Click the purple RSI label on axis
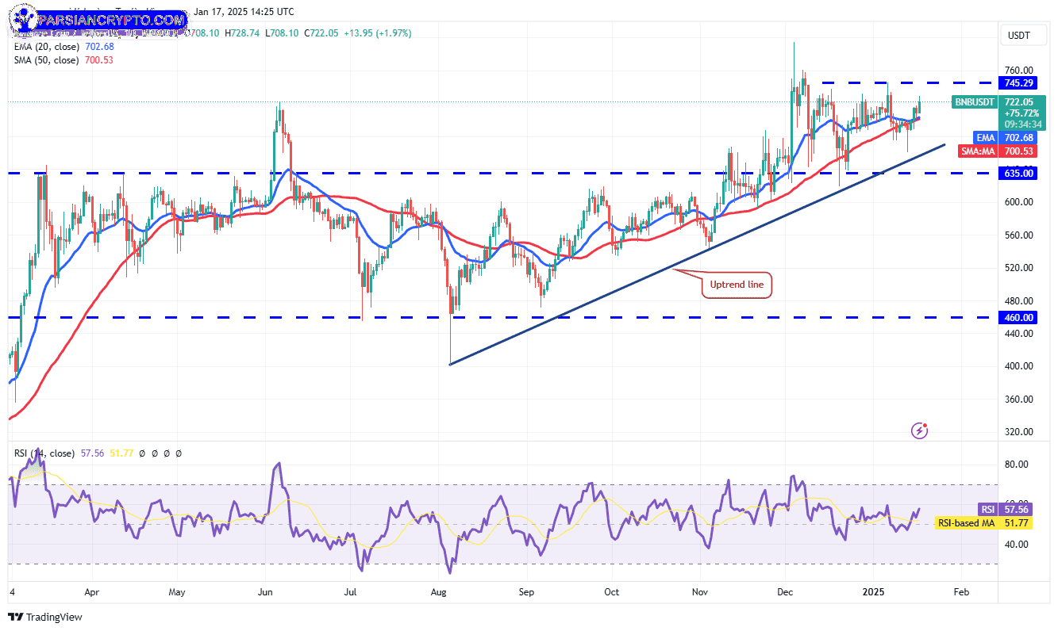This screenshot has height=631, width=1058. point(987,510)
